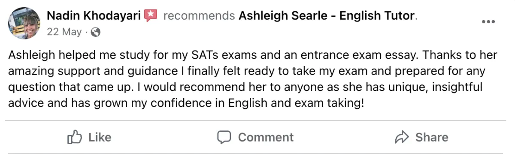Screen dimensions: 515x157
Task: Click the speech bubble Comment icon
Action: (x=224, y=137)
